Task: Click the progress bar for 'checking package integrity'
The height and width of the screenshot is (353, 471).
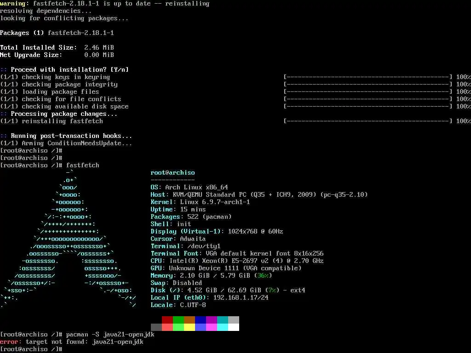Action: pyautogui.click(x=368, y=85)
